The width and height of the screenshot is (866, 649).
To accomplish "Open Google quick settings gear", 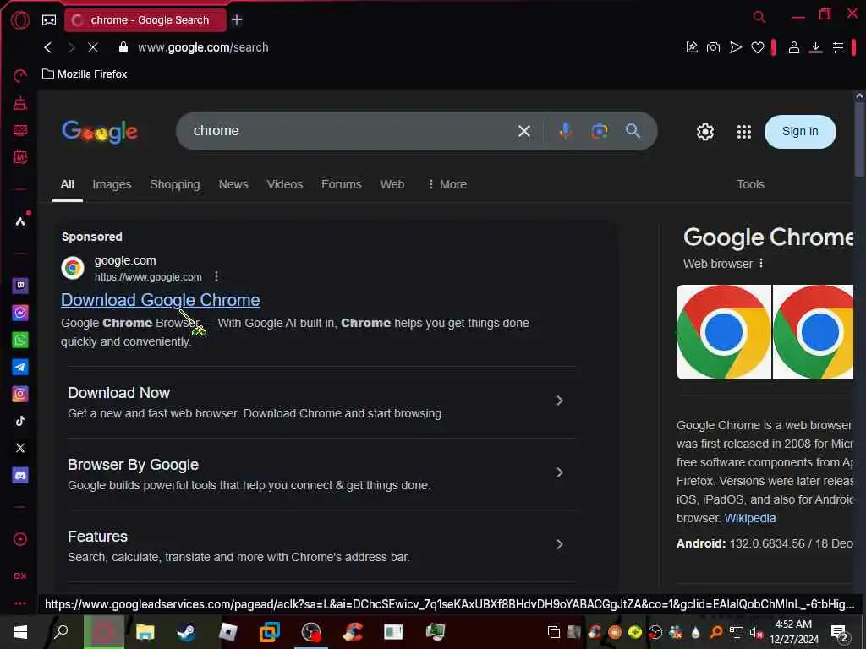I will 704,132.
